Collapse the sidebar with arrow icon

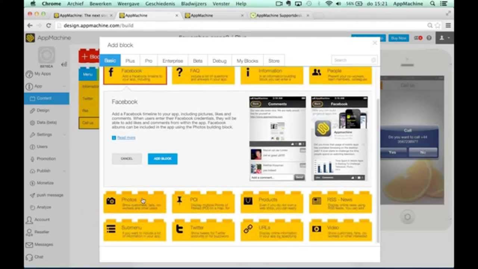tap(64, 64)
